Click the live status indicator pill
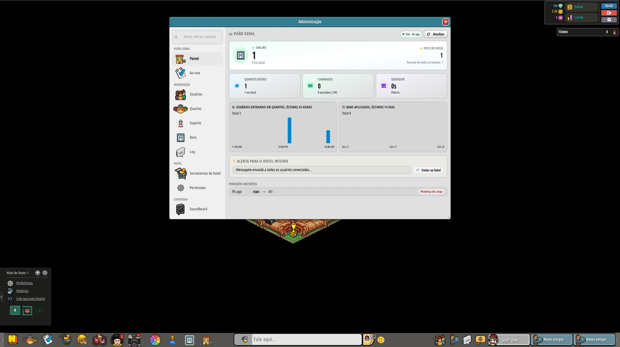 (411, 34)
